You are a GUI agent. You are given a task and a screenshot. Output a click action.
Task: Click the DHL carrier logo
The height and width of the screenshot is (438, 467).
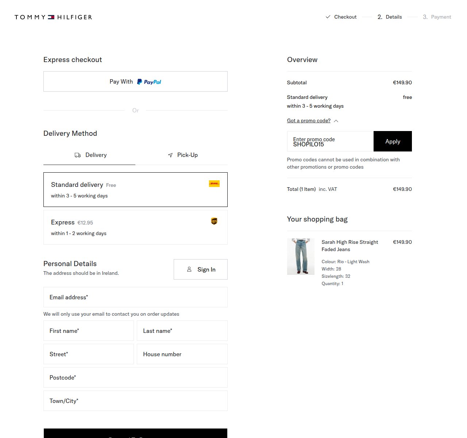click(214, 184)
